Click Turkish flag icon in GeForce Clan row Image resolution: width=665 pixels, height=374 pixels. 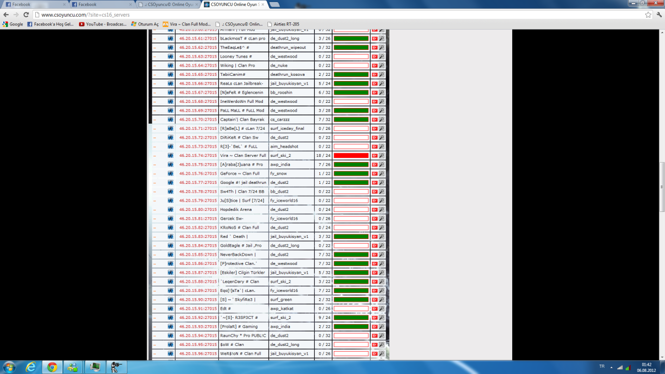(x=374, y=173)
